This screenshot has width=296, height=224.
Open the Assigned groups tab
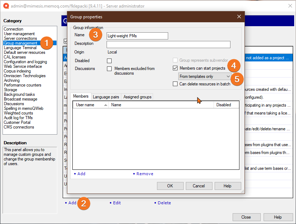tap(137, 97)
